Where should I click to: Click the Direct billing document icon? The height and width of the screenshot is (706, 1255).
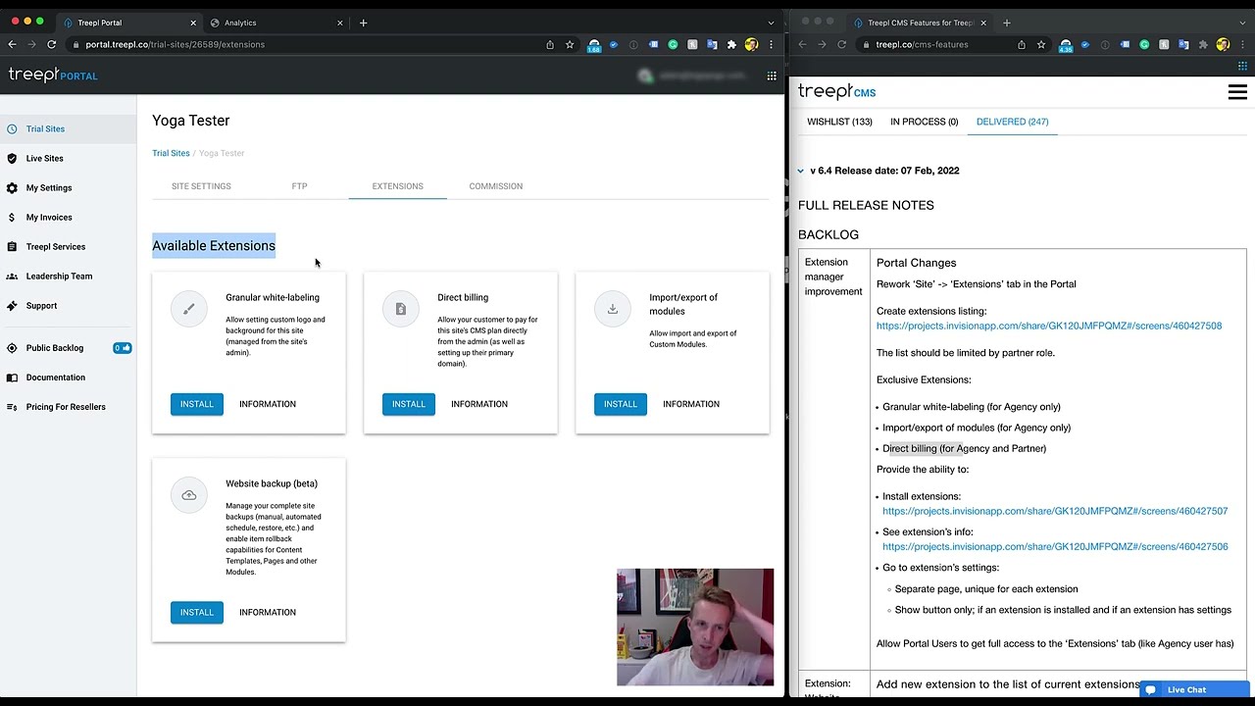point(401,309)
